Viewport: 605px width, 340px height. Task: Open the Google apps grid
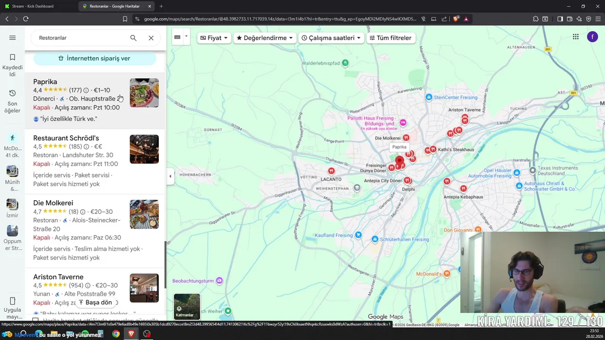click(576, 37)
